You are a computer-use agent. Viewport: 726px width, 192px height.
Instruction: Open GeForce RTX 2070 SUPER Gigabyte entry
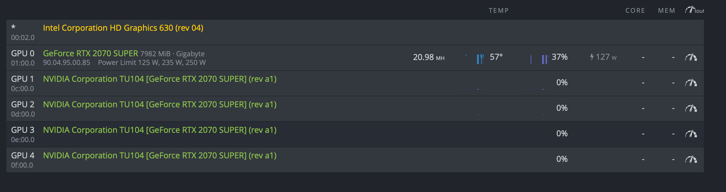point(124,54)
